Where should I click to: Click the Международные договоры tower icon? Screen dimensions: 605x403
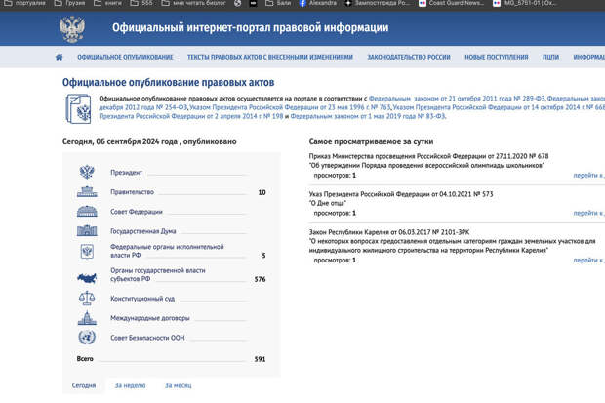(x=87, y=318)
